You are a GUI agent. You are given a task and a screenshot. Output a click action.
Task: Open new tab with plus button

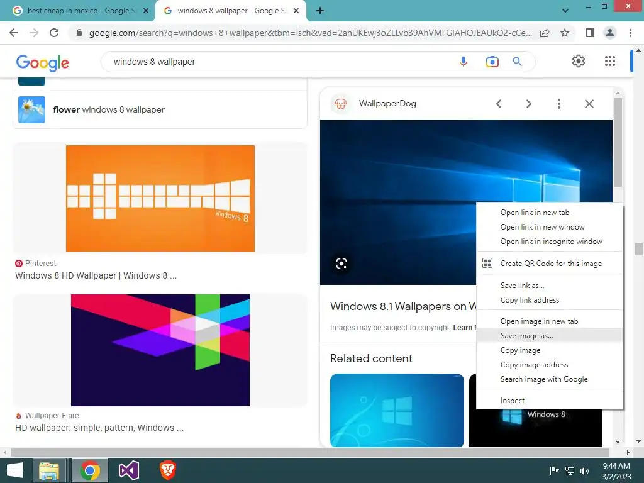(x=320, y=11)
